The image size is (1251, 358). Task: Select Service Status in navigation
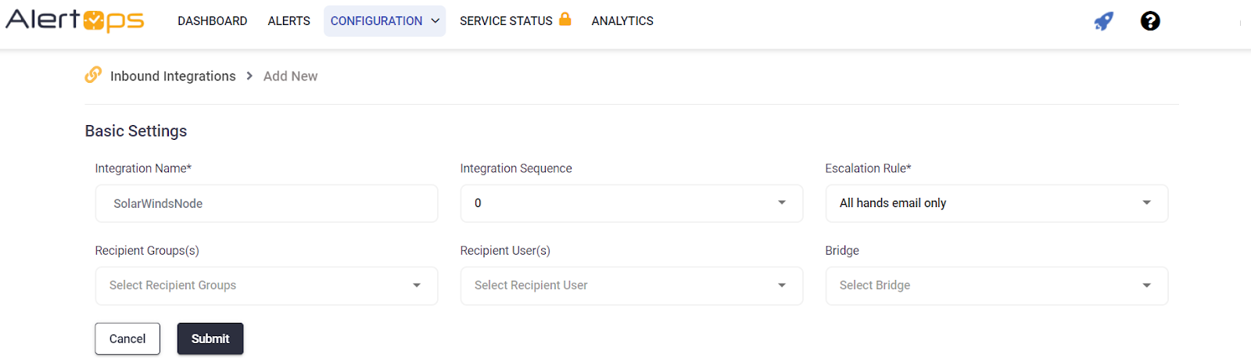(506, 21)
